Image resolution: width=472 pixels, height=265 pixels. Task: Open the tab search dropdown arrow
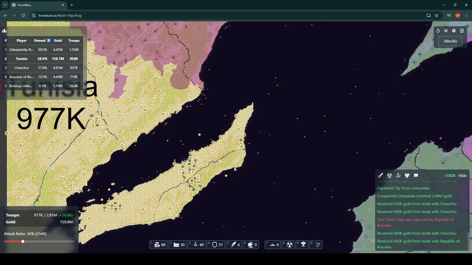[x=4, y=5]
